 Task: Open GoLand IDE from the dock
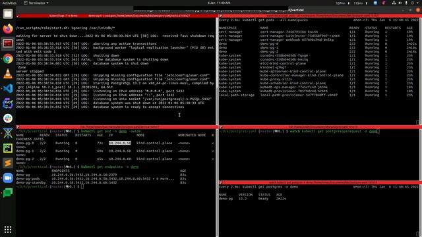8,103
